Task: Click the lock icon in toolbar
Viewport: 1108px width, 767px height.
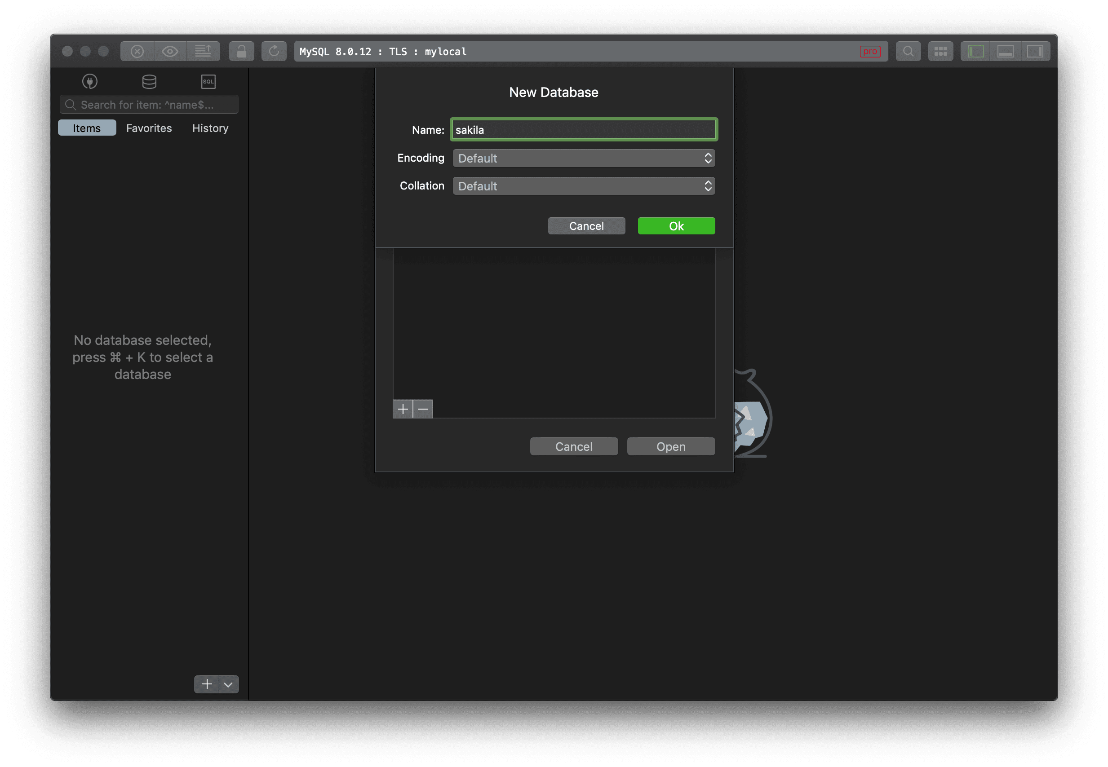Action: coord(241,52)
